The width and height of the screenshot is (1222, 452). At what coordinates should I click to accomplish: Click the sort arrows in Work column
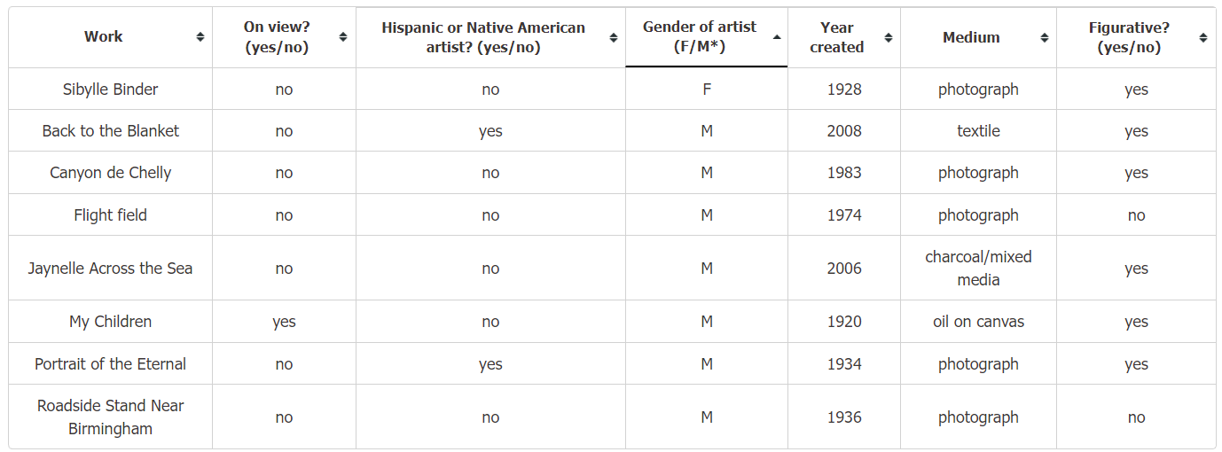coord(200,37)
